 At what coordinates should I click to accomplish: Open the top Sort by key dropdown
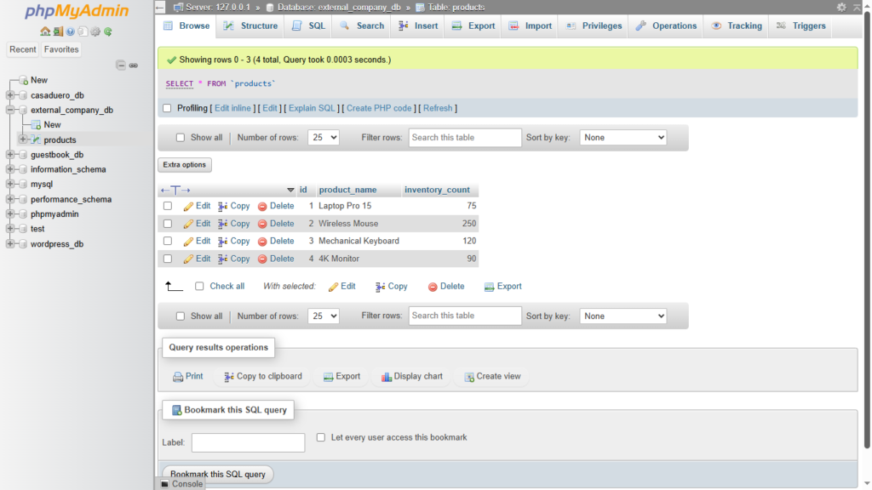tap(622, 137)
